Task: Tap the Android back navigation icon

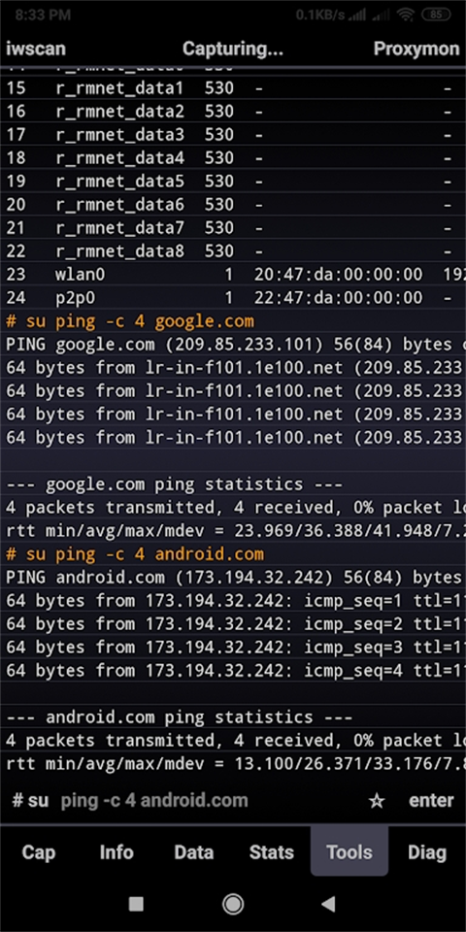Action: [328, 904]
